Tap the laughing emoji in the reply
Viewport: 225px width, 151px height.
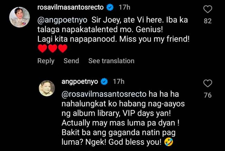pyautogui.click(x=169, y=142)
